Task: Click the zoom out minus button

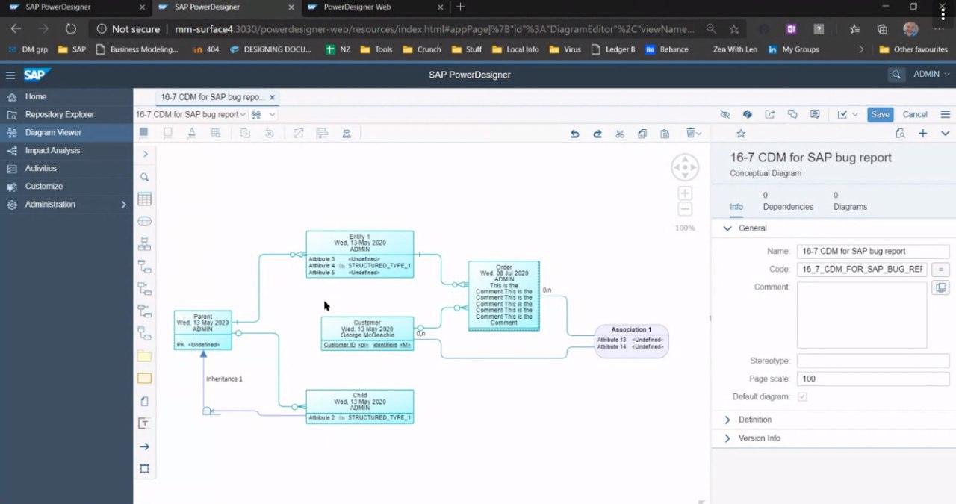Action: (685, 210)
